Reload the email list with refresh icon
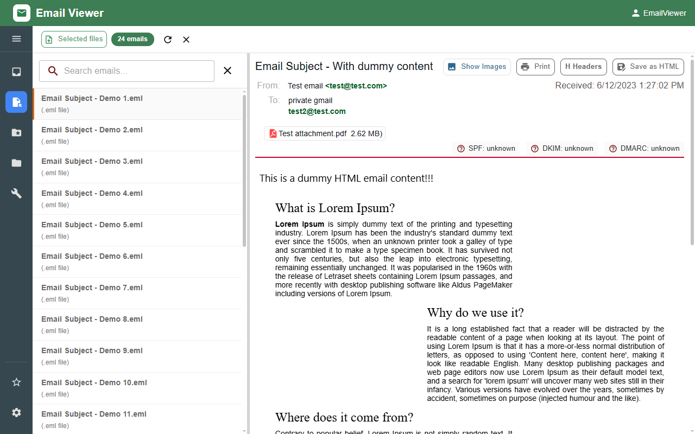 tap(168, 39)
